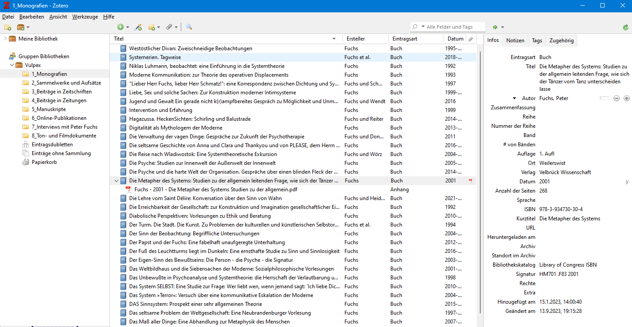This screenshot has height=327, width=632.
Task: Edit the Verlag field Velbrück Wissenschaft
Action: (565, 172)
